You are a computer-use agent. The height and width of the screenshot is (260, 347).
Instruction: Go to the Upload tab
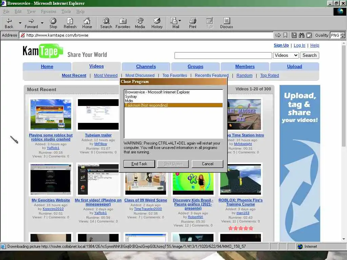coord(294,67)
